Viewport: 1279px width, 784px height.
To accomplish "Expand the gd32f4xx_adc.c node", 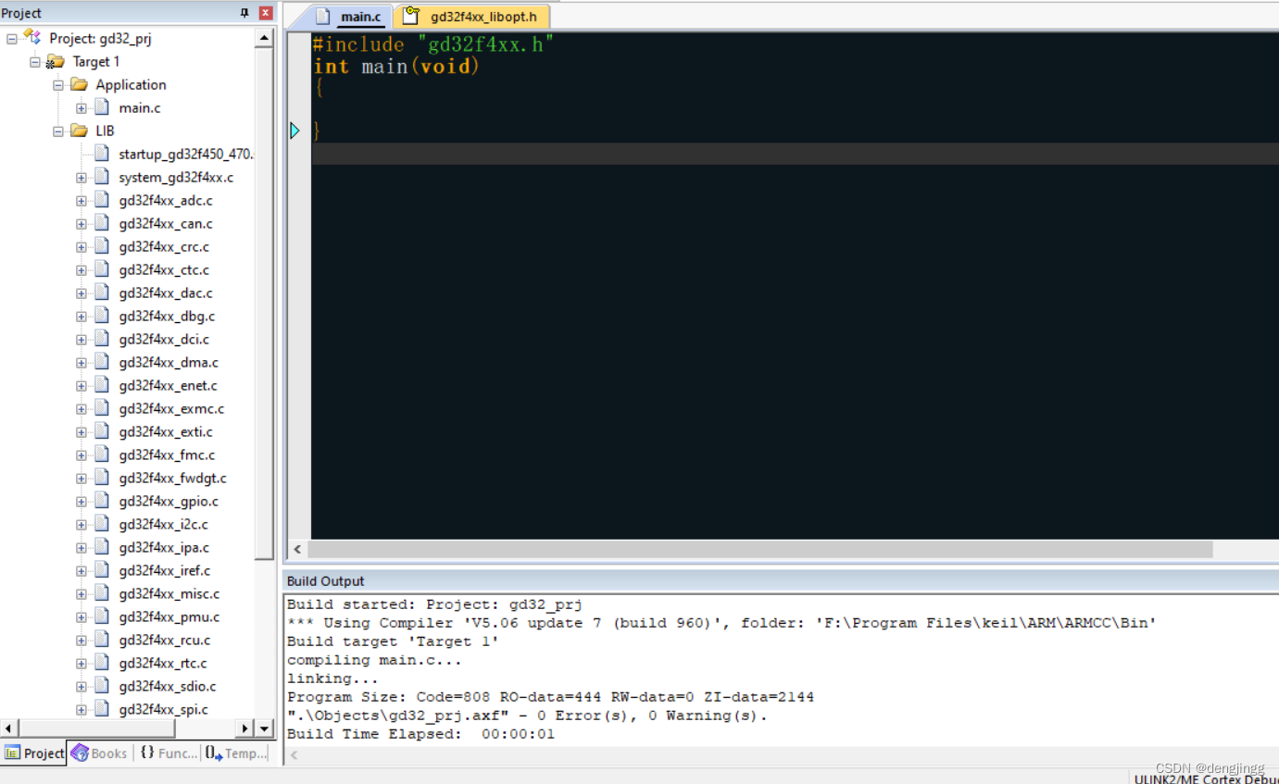I will 82,201.
